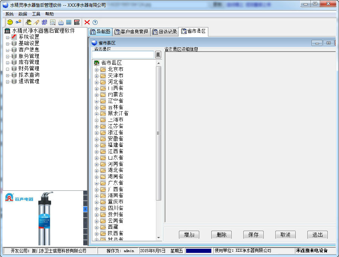Click the red checkmark icon for 系统设置

click(x=14, y=37)
